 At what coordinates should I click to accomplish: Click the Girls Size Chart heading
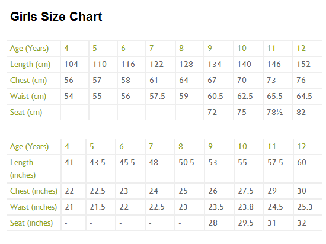point(56,17)
